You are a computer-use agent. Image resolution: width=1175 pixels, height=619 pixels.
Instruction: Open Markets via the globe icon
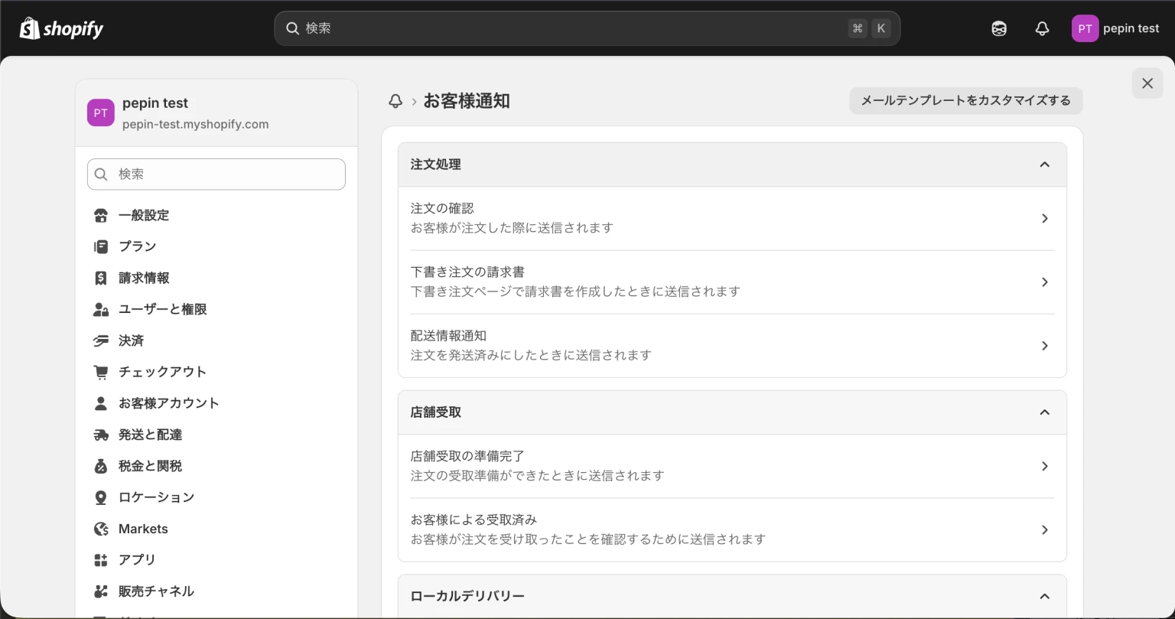point(101,528)
